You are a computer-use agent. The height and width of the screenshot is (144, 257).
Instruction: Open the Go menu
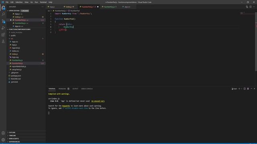pyautogui.click(x=31, y=2)
